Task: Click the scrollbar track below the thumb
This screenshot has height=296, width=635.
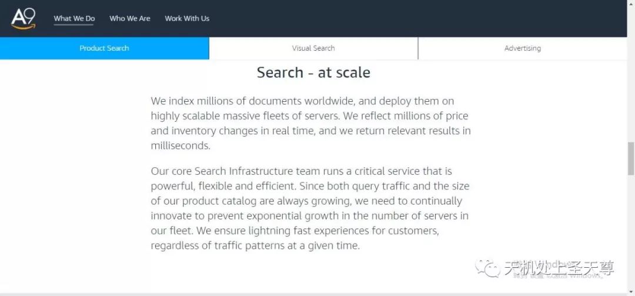Action: (x=630, y=230)
